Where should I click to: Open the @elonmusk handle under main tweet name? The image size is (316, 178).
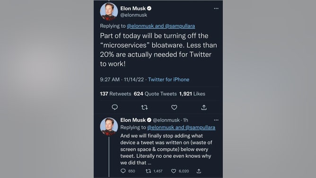click(x=133, y=15)
